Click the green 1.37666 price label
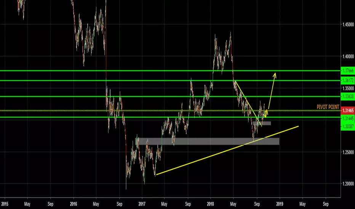The image size is (355, 209). 347,71
